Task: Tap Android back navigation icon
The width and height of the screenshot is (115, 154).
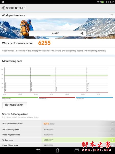Action: [x=38, y=150]
